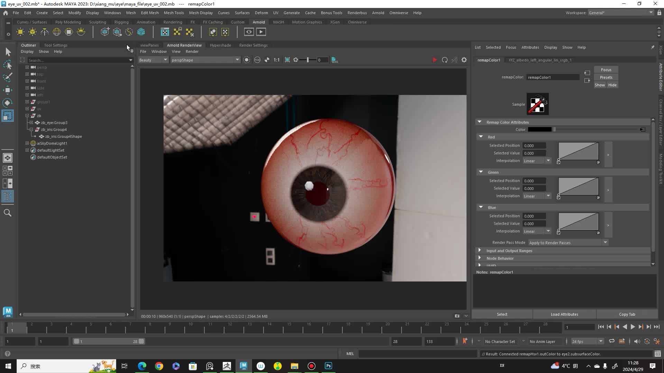Open the Arnold menu in the menu bar
The width and height of the screenshot is (664, 373).
378,13
